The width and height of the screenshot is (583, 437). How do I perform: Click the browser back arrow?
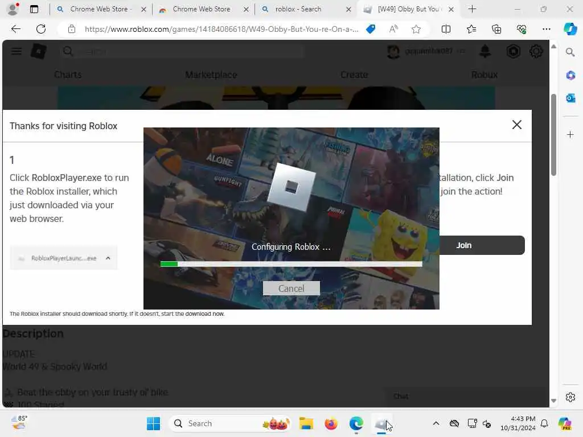(15, 29)
